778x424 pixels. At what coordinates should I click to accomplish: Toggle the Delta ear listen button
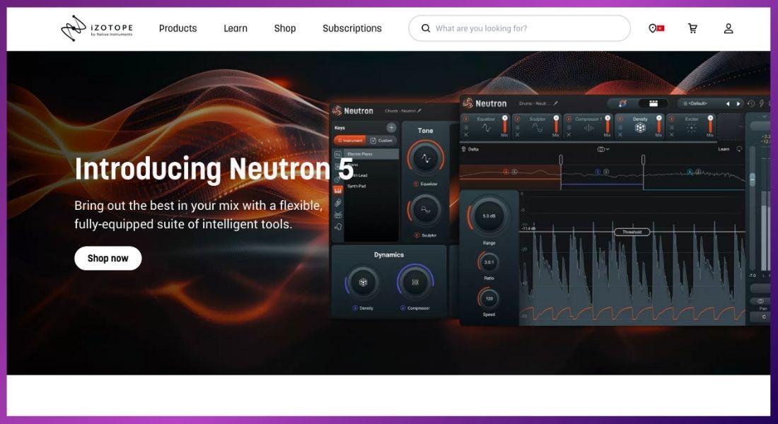click(x=463, y=149)
